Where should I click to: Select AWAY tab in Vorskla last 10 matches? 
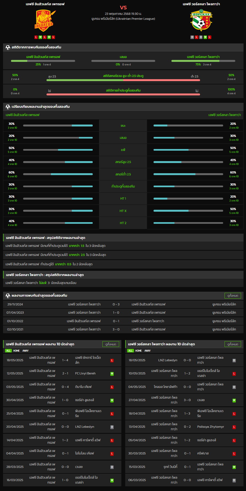click(147, 351)
